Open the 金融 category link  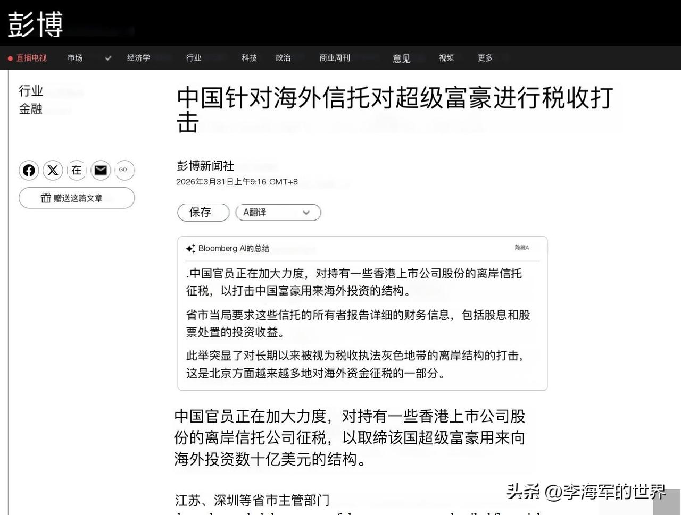30,109
